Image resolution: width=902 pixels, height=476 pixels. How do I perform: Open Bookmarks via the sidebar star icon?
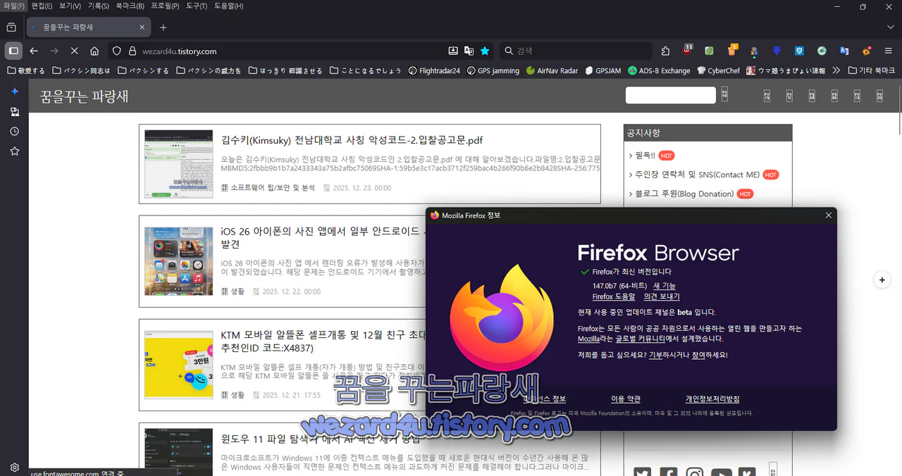(x=14, y=151)
